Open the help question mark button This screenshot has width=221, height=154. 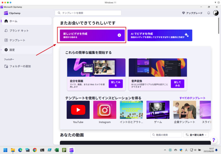pyautogui.click(x=214, y=140)
